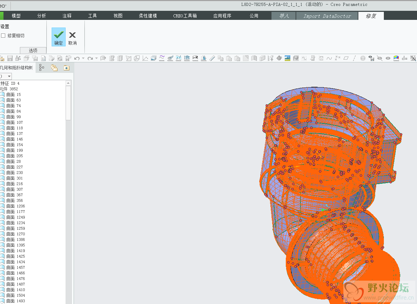The height and width of the screenshot is (304, 417).
Task: Toggle the eye show visibility icon
Action: [388, 58]
